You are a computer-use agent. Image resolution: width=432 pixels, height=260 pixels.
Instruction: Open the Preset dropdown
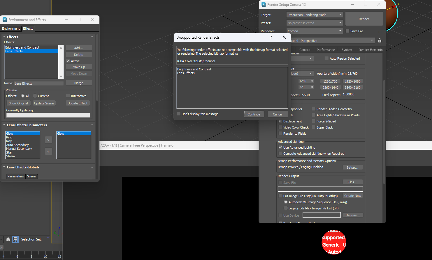click(315, 23)
